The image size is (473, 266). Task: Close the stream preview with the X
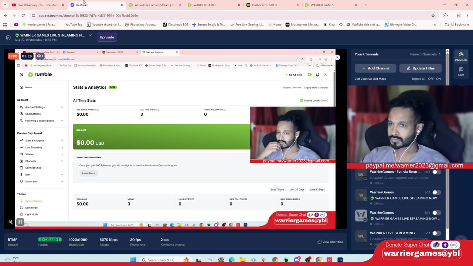pos(337,57)
